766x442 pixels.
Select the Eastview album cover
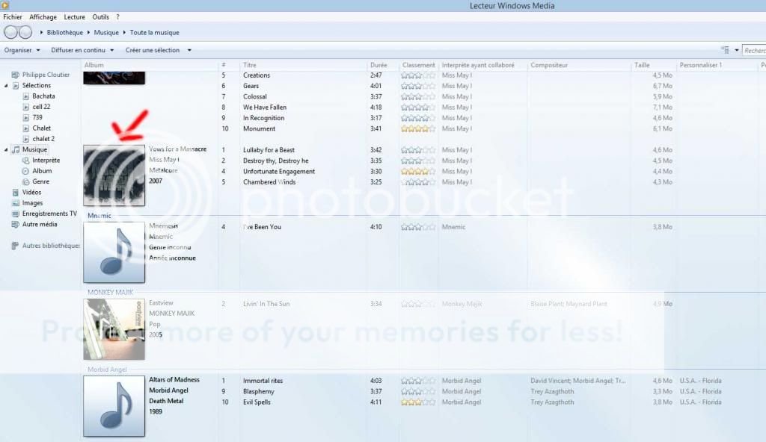click(114, 329)
